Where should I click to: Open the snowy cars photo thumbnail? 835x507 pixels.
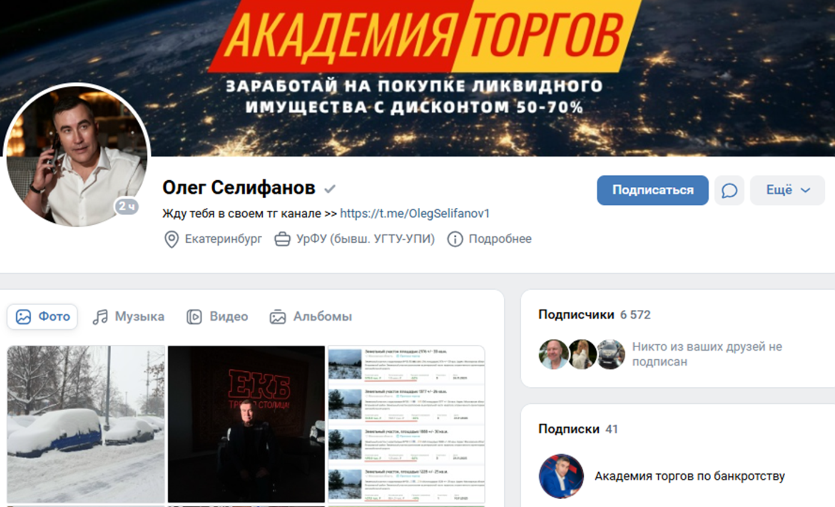86,424
